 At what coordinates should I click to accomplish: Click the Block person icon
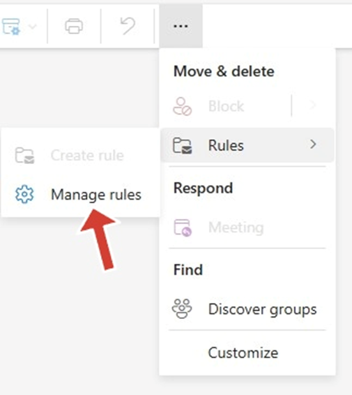click(x=183, y=106)
